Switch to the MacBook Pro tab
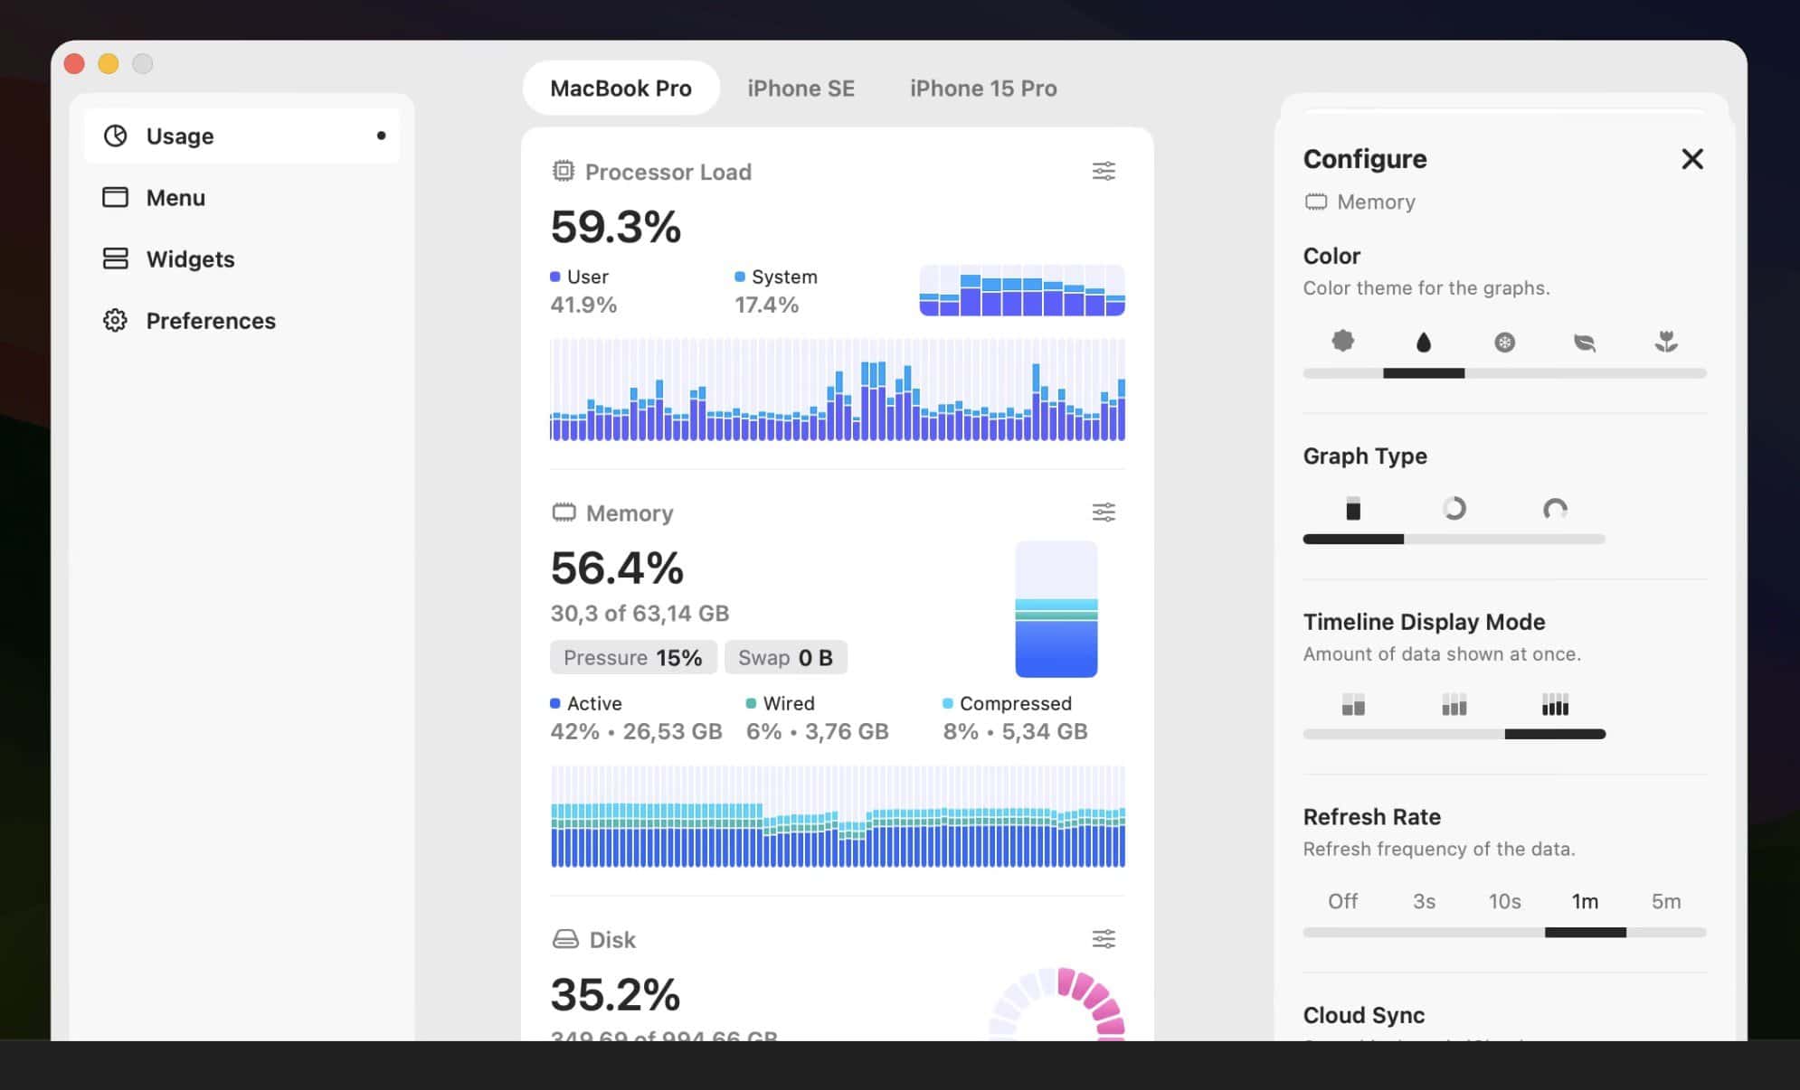The height and width of the screenshot is (1090, 1800). (621, 88)
